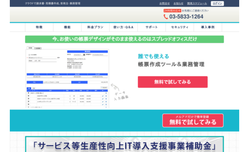249x152 pixels.
Task: Open the 特徴 menu item
Action: coord(39,27)
